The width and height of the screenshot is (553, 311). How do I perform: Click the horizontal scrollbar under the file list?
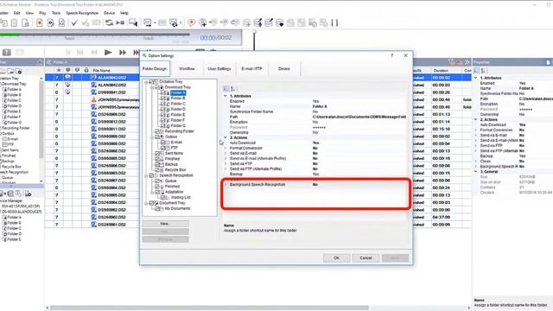(x=209, y=308)
